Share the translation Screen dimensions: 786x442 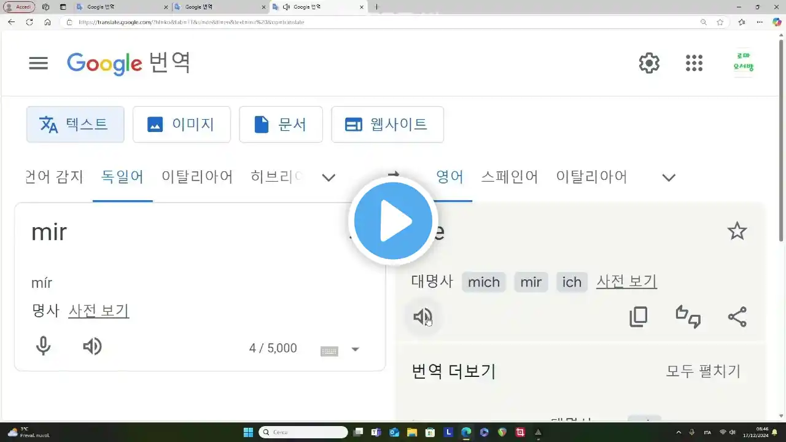[737, 317]
